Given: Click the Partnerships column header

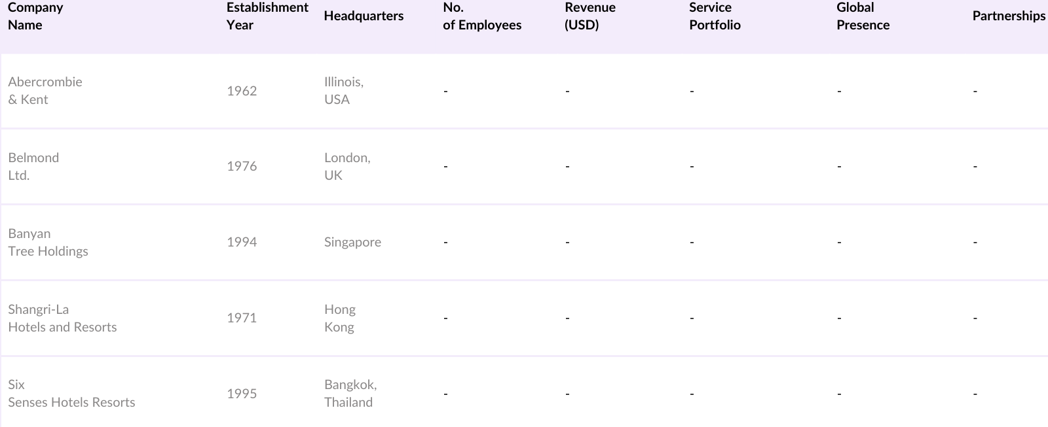Looking at the screenshot, I should [x=1008, y=16].
